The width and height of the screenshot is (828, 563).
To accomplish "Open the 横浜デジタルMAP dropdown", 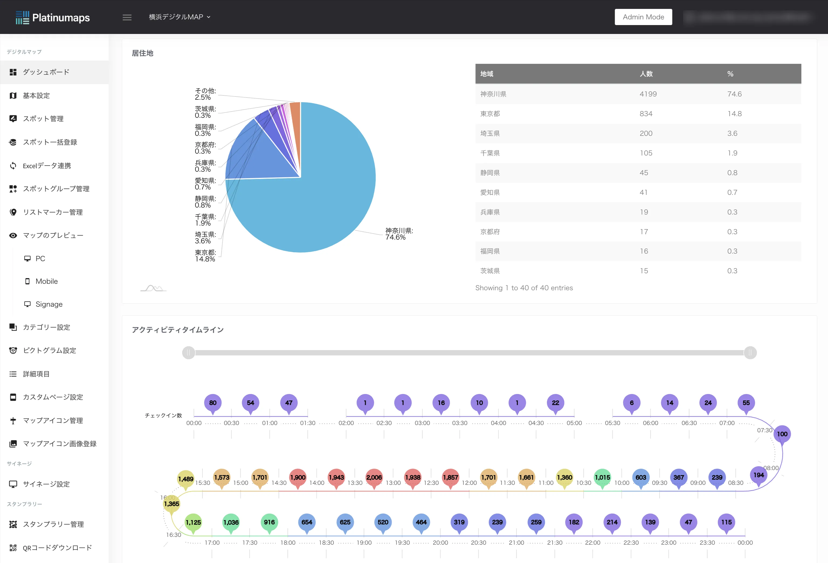I will pyautogui.click(x=180, y=17).
